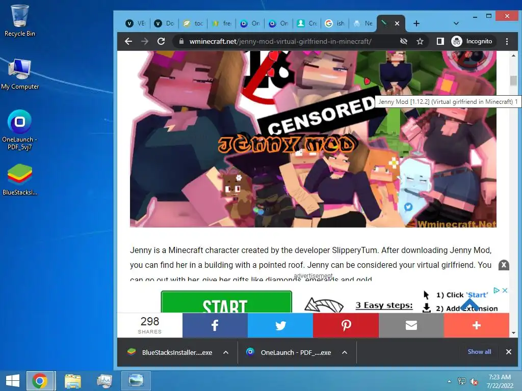Maximize the Chrome window
The image size is (522, 391).
489,16
